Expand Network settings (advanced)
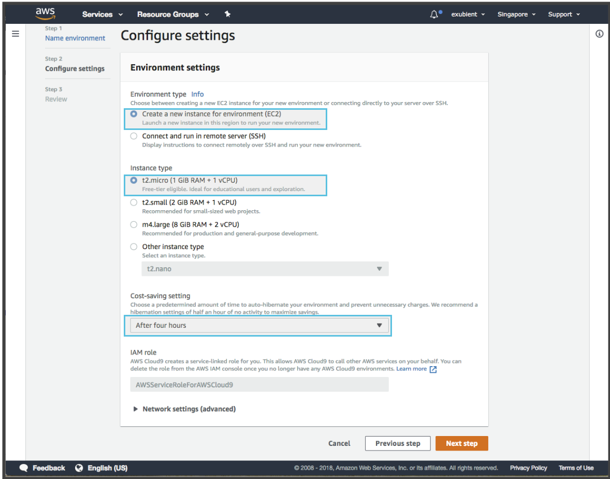Image resolution: width=610 pixels, height=479 pixels. tap(185, 409)
